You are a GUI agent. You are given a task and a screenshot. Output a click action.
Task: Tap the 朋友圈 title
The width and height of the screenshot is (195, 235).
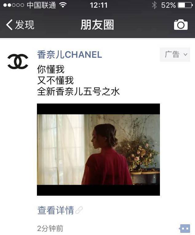97,25
